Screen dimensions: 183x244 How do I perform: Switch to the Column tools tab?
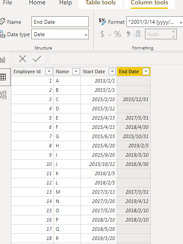[149, 3]
